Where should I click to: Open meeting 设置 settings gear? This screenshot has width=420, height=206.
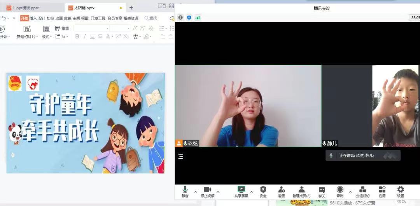point(401,192)
